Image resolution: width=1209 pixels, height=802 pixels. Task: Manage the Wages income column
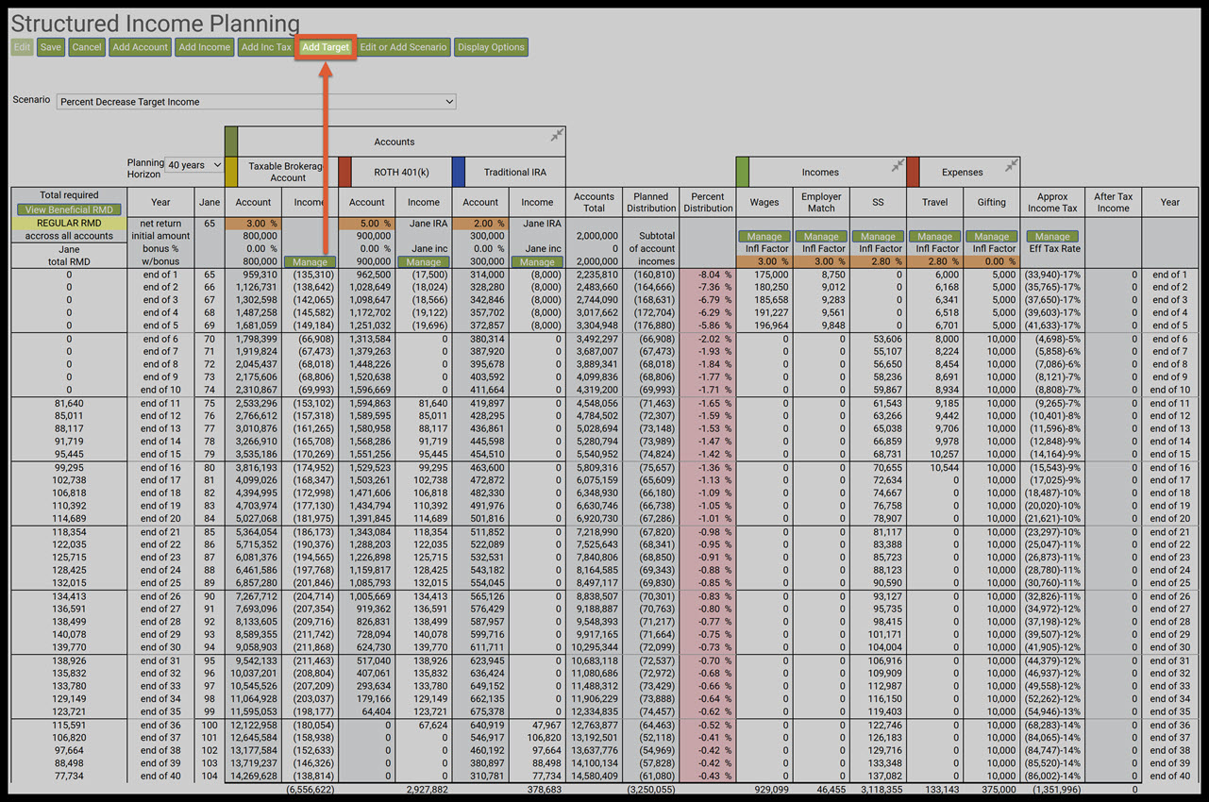[764, 237]
